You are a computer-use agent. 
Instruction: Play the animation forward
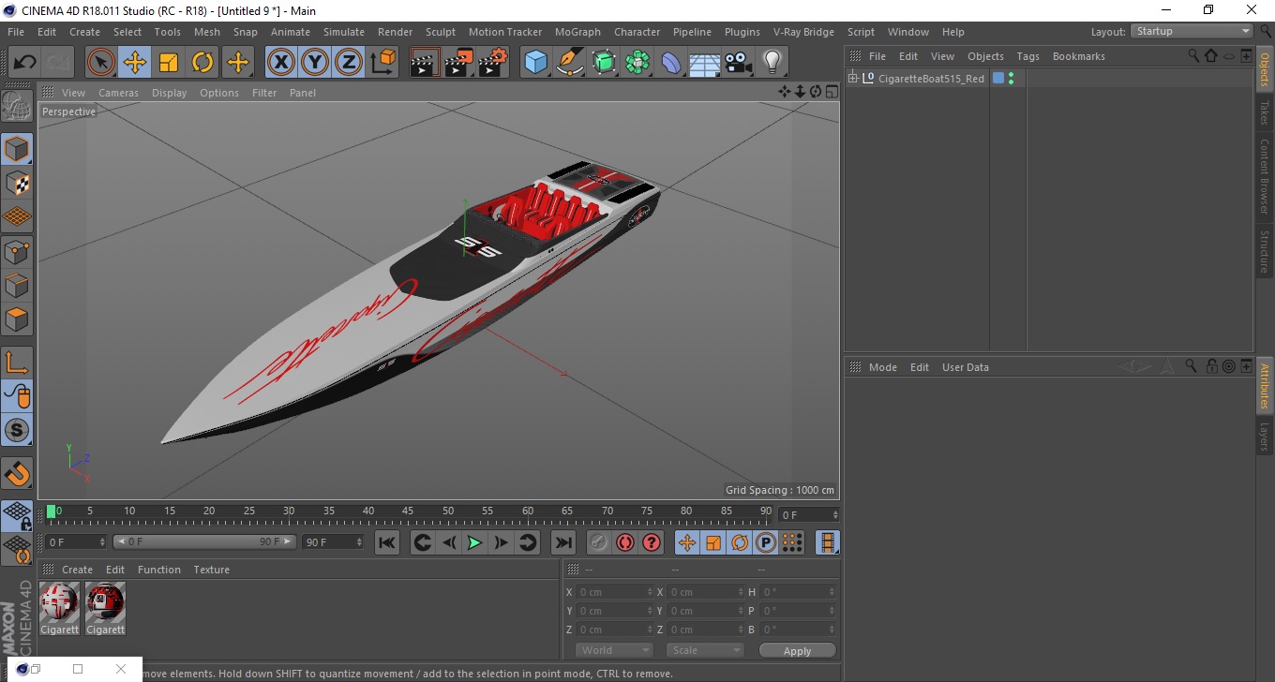click(x=474, y=542)
